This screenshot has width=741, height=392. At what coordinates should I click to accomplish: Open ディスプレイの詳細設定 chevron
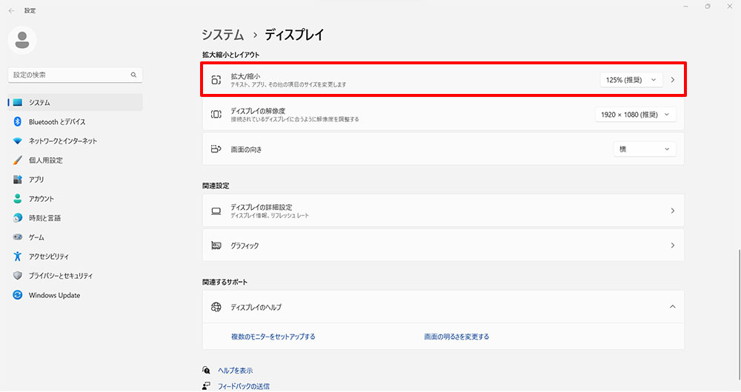pyautogui.click(x=673, y=211)
